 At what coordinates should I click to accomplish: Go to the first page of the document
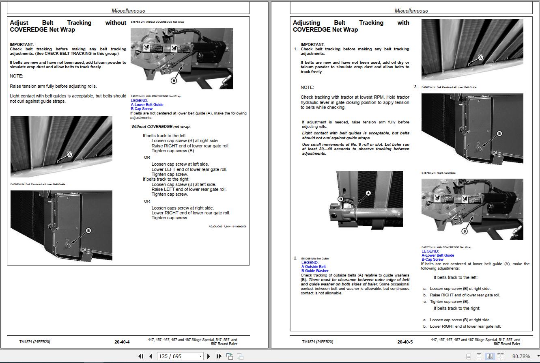click(141, 356)
